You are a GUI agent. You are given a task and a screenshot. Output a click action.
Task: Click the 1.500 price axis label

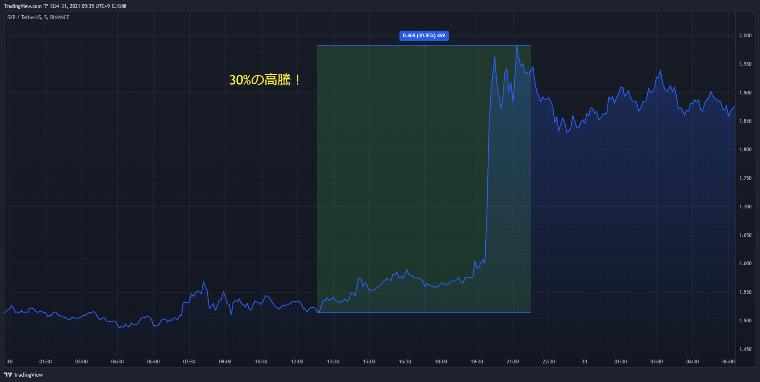point(745,321)
